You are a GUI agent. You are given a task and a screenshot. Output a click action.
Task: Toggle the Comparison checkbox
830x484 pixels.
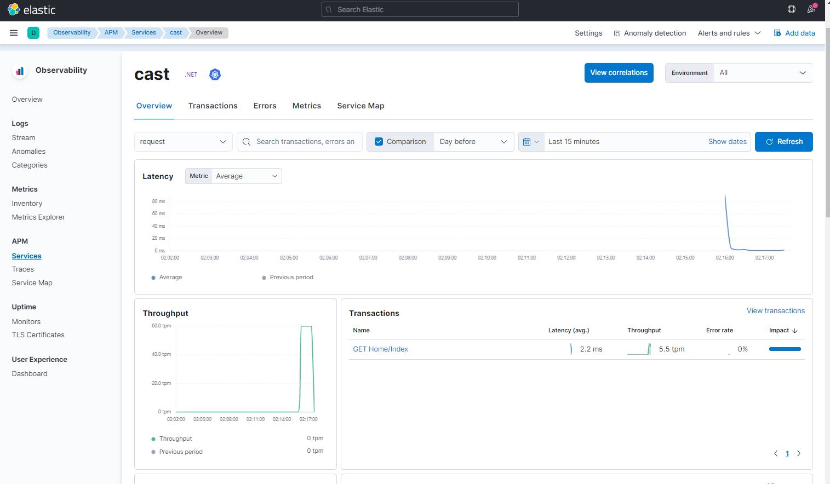click(379, 142)
